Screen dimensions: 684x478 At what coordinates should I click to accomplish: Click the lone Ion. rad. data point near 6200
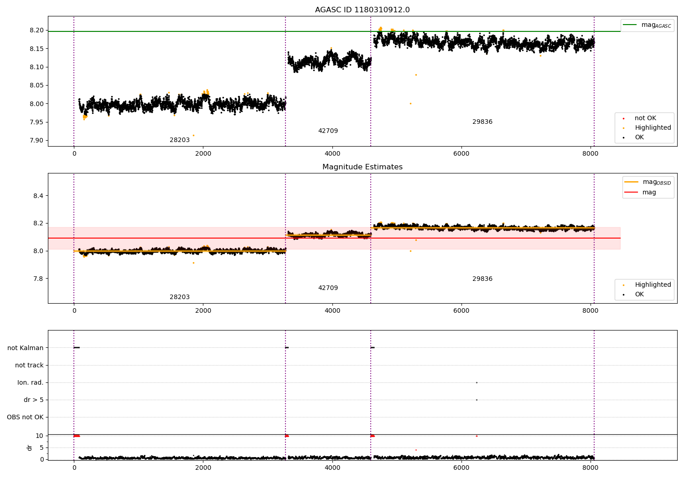click(x=477, y=383)
